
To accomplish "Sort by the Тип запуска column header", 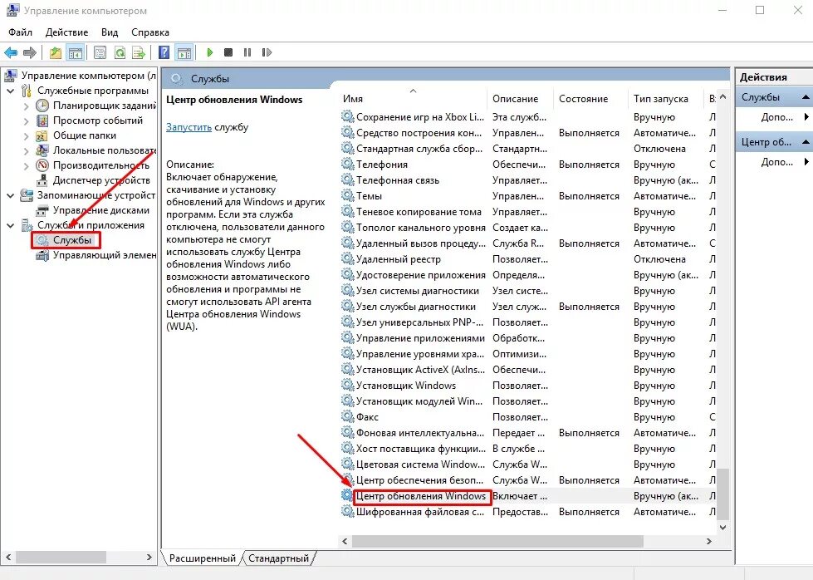I will click(x=666, y=99).
